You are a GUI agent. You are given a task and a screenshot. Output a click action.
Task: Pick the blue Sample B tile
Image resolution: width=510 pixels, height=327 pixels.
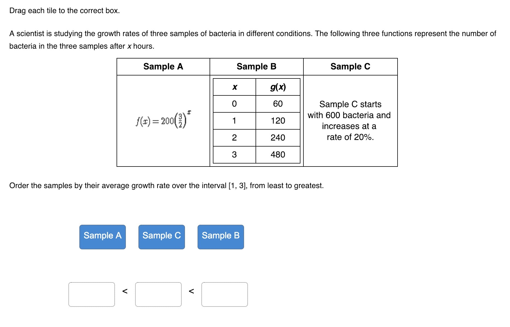point(221,237)
